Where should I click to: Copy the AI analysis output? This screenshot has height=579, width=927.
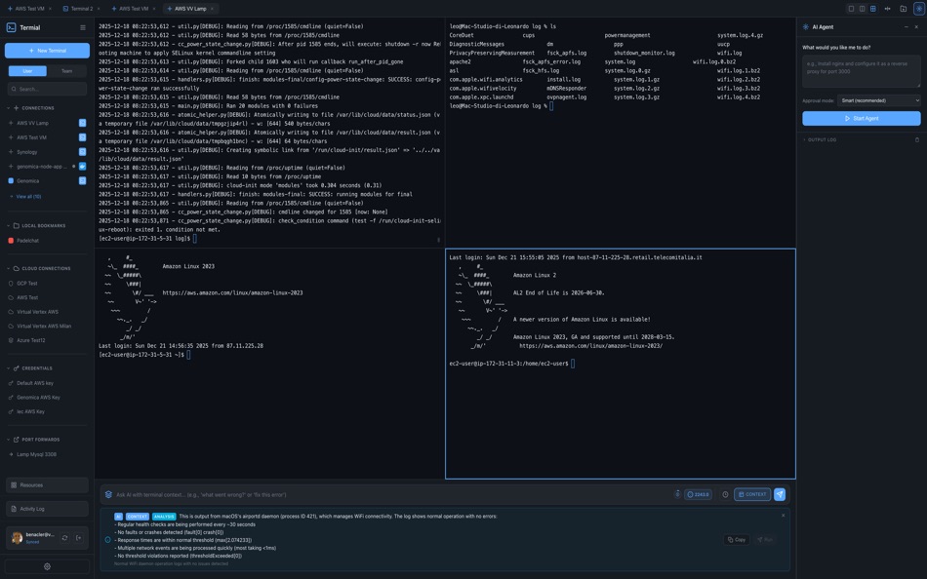pos(735,538)
